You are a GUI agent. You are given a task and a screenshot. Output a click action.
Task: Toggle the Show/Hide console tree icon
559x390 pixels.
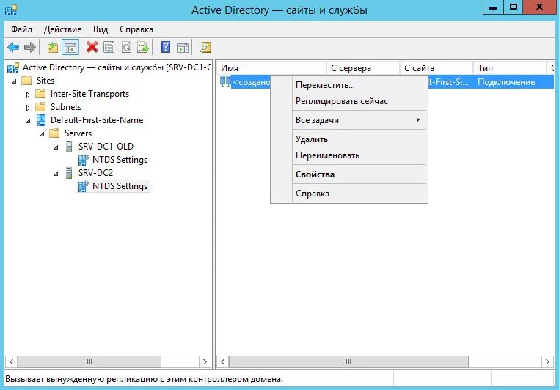(70, 47)
